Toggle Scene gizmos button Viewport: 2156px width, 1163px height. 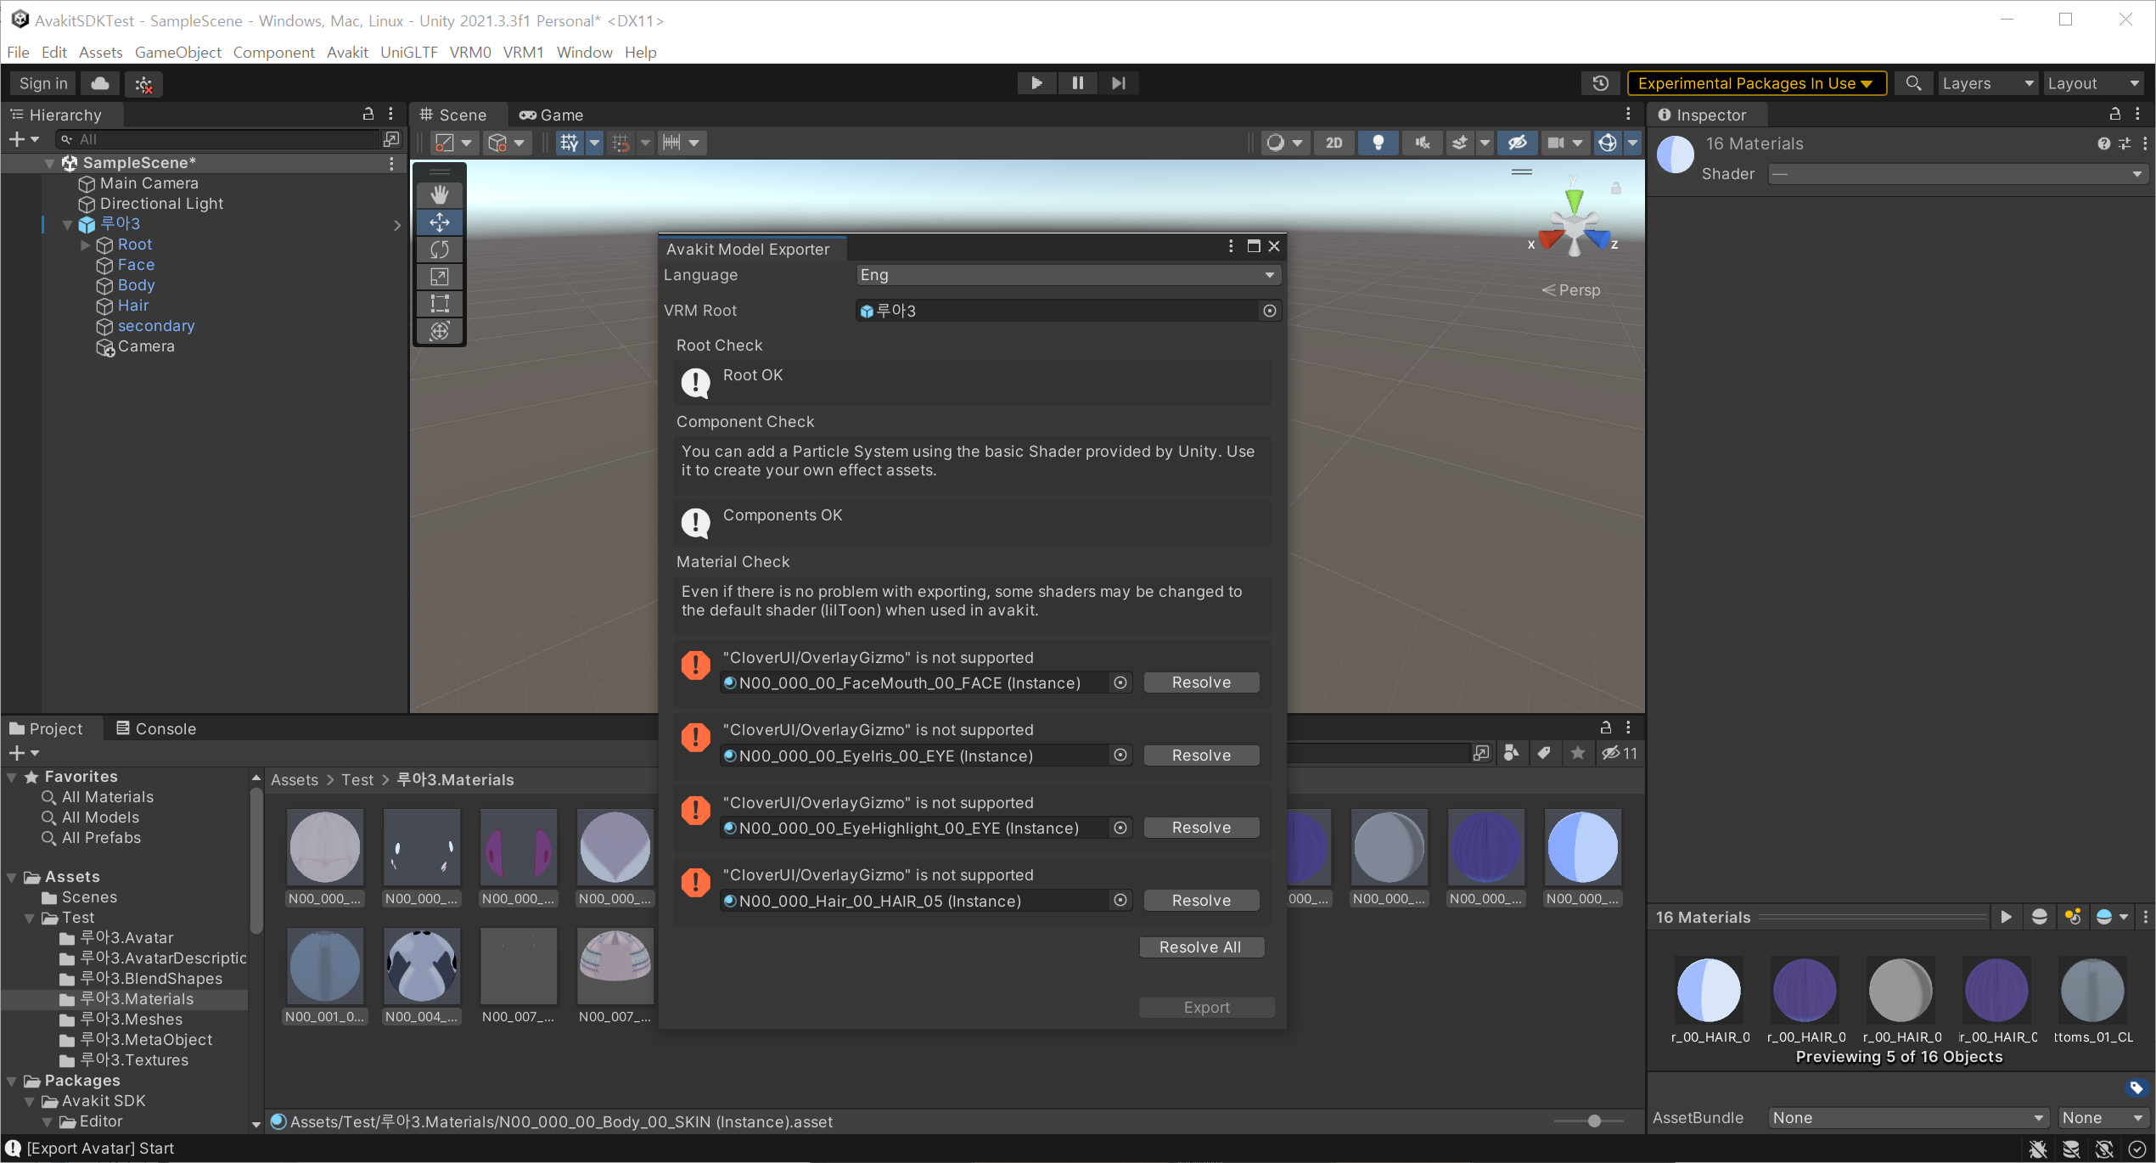coord(1608,143)
